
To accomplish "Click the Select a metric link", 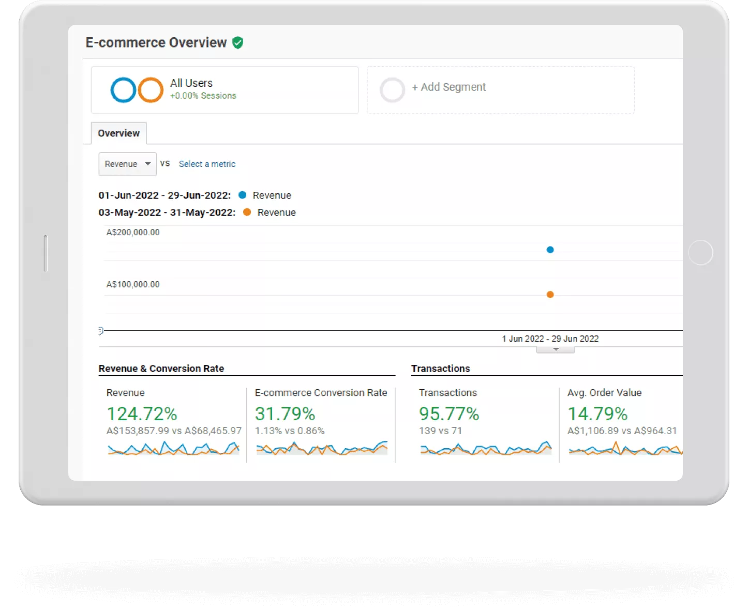I will (x=207, y=164).
